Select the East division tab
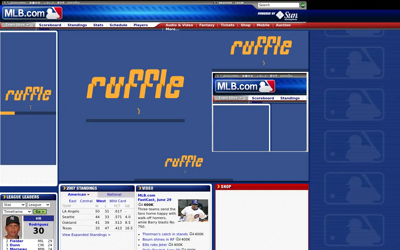Viewport: 400px width, 250px height. click(x=72, y=201)
